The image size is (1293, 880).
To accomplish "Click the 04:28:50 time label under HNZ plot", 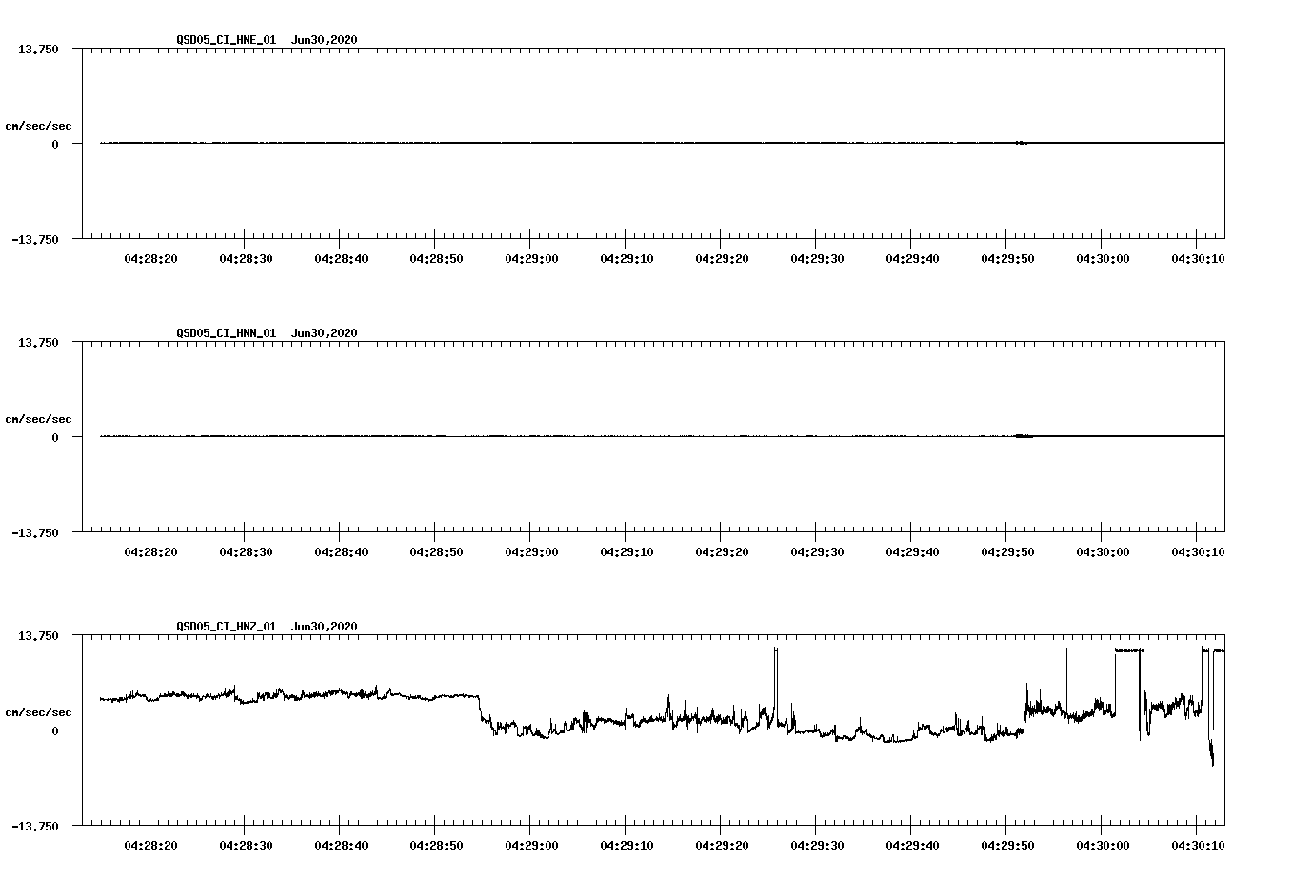I will point(436,846).
